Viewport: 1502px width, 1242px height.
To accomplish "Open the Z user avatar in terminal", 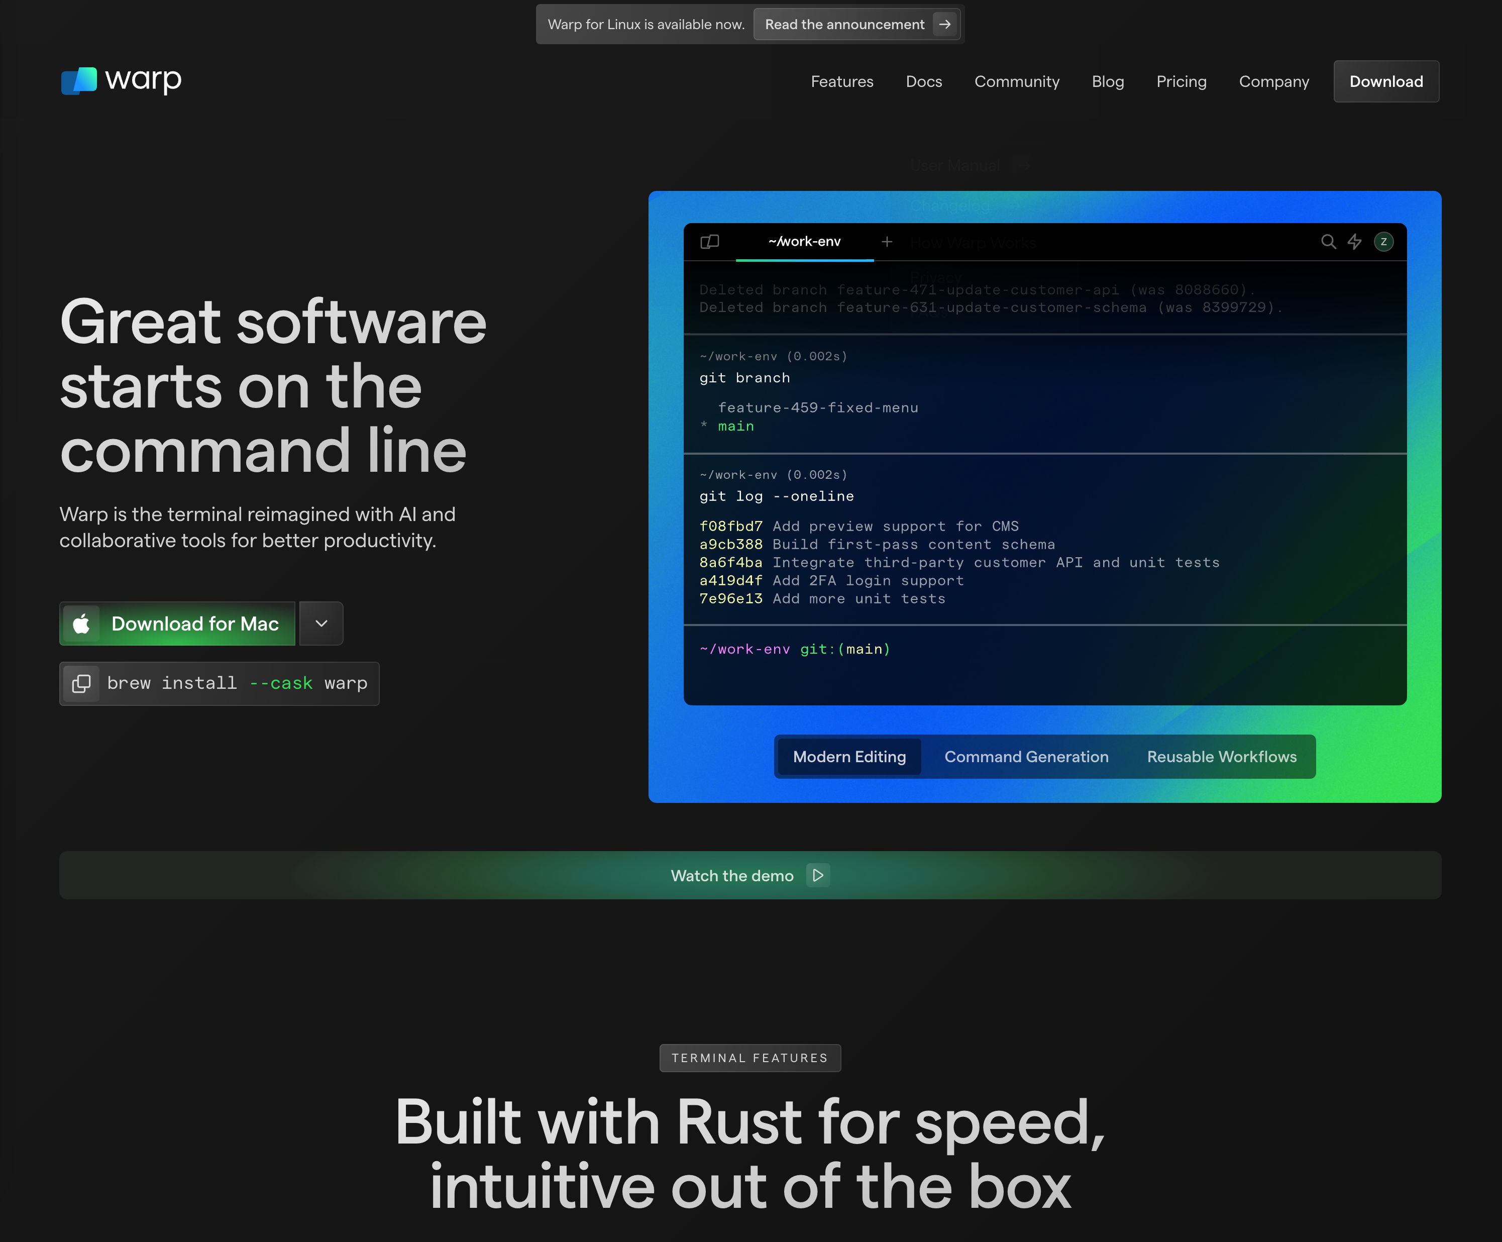I will click(1383, 242).
